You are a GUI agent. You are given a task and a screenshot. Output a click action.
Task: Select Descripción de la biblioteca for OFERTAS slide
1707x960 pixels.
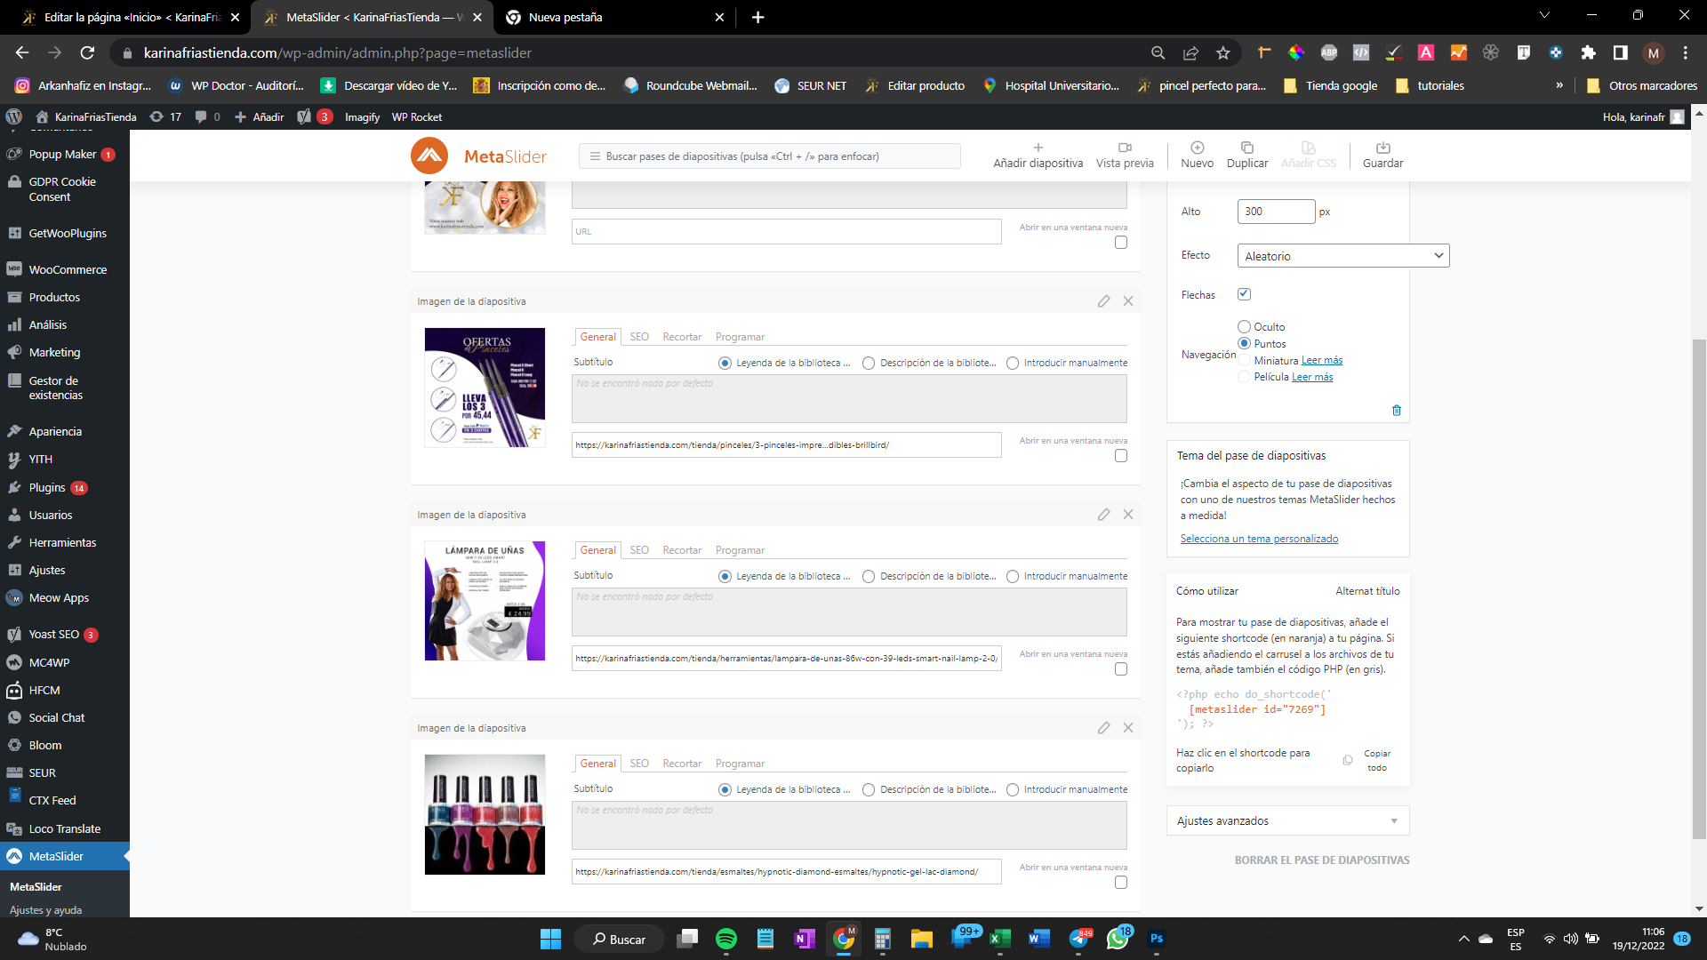tap(869, 363)
